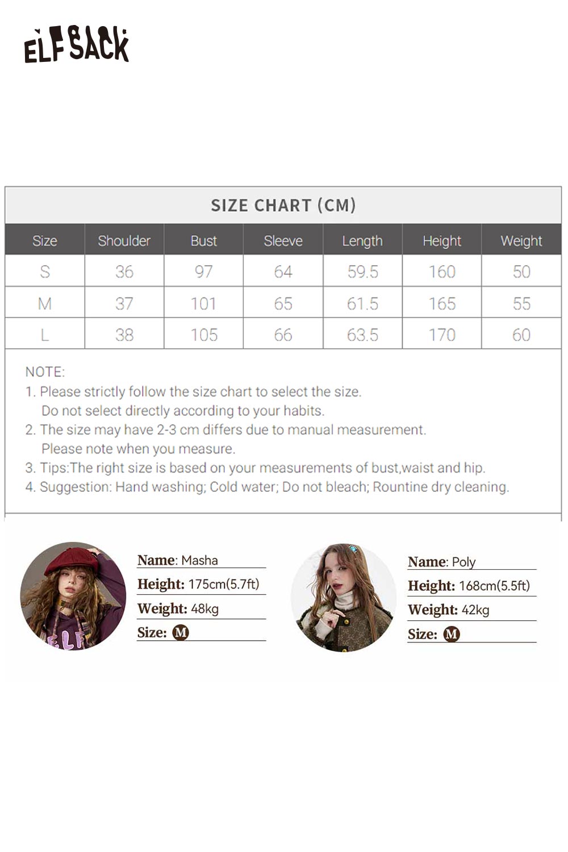The image size is (568, 852).
Task: Click the SIZE CHART (CM) title
Action: click(x=283, y=205)
